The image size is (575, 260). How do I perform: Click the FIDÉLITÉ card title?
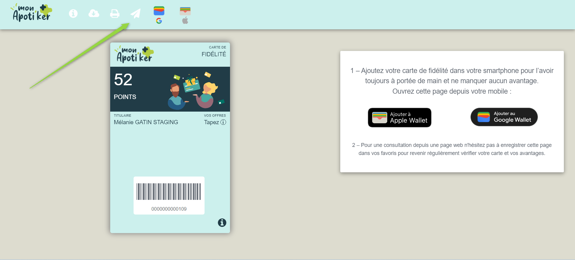pos(214,54)
